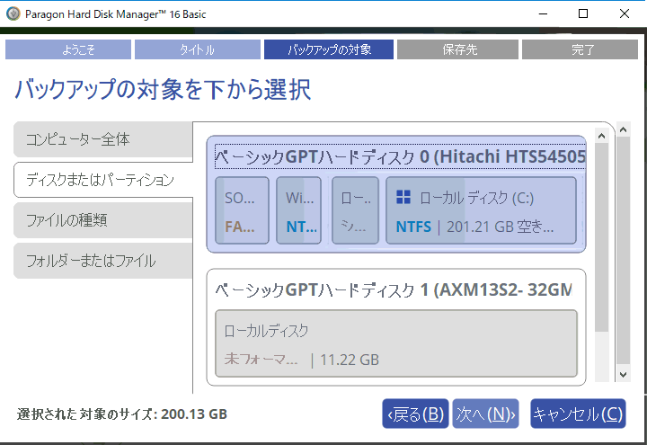Select the third small partition on disk 0

pos(355,210)
